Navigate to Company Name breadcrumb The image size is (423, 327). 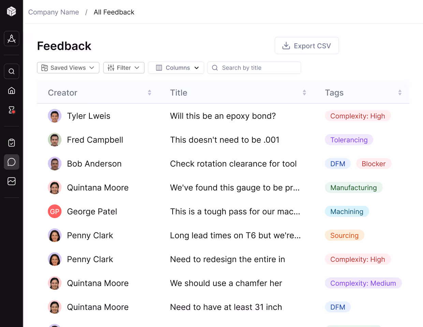pos(53,12)
